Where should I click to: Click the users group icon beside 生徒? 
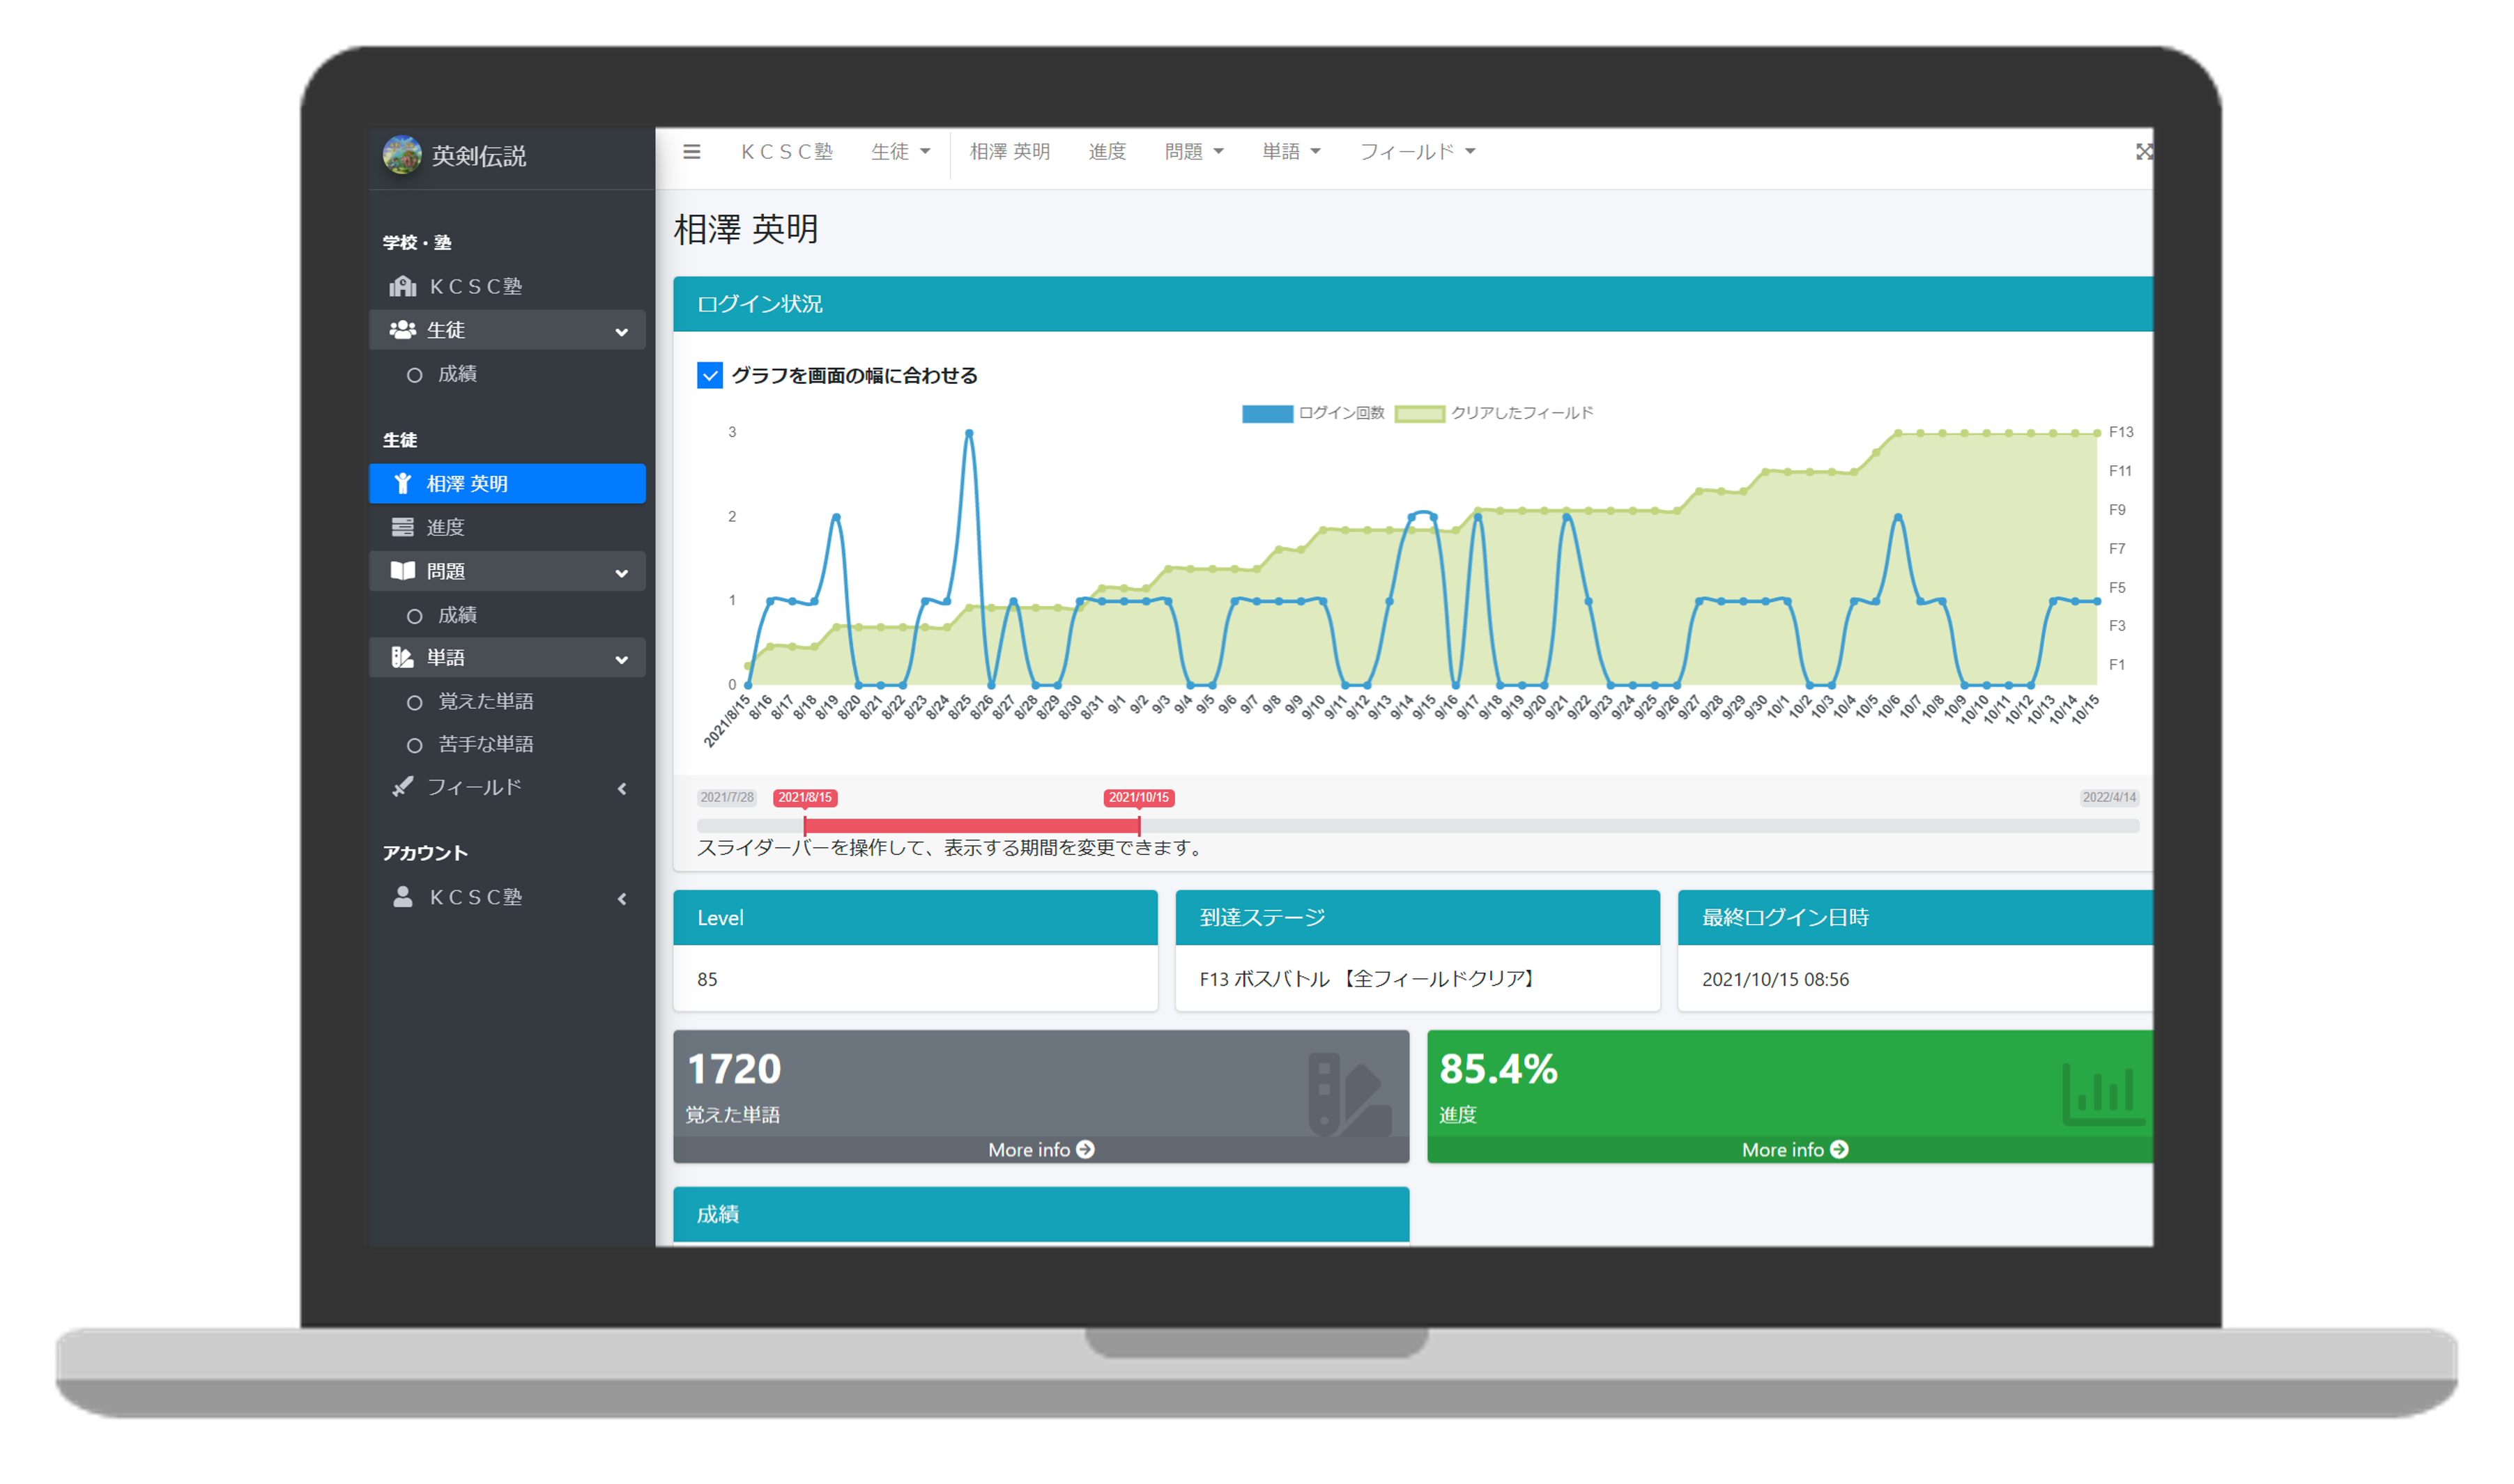(x=402, y=330)
